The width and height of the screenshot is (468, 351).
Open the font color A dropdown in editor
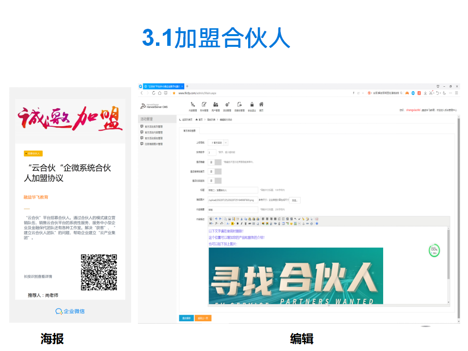(228, 223)
